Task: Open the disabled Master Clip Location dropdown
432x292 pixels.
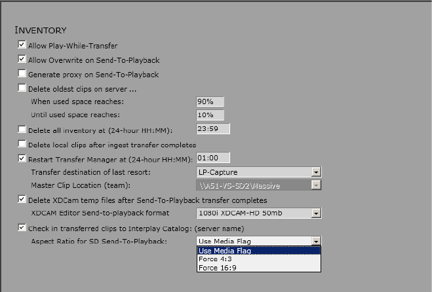Action: coord(316,185)
